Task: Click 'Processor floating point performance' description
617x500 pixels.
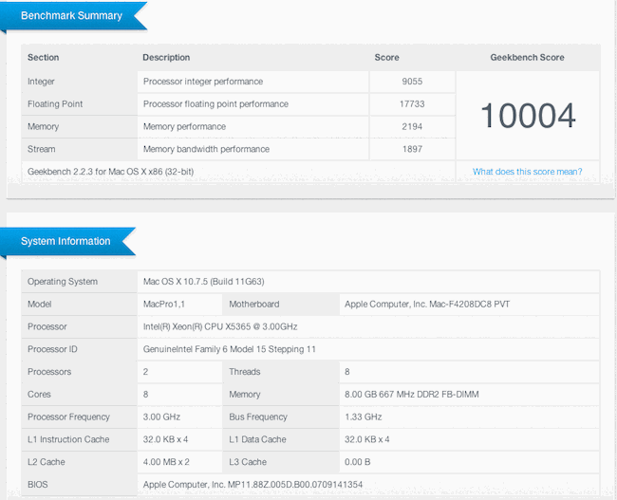Action: (215, 103)
